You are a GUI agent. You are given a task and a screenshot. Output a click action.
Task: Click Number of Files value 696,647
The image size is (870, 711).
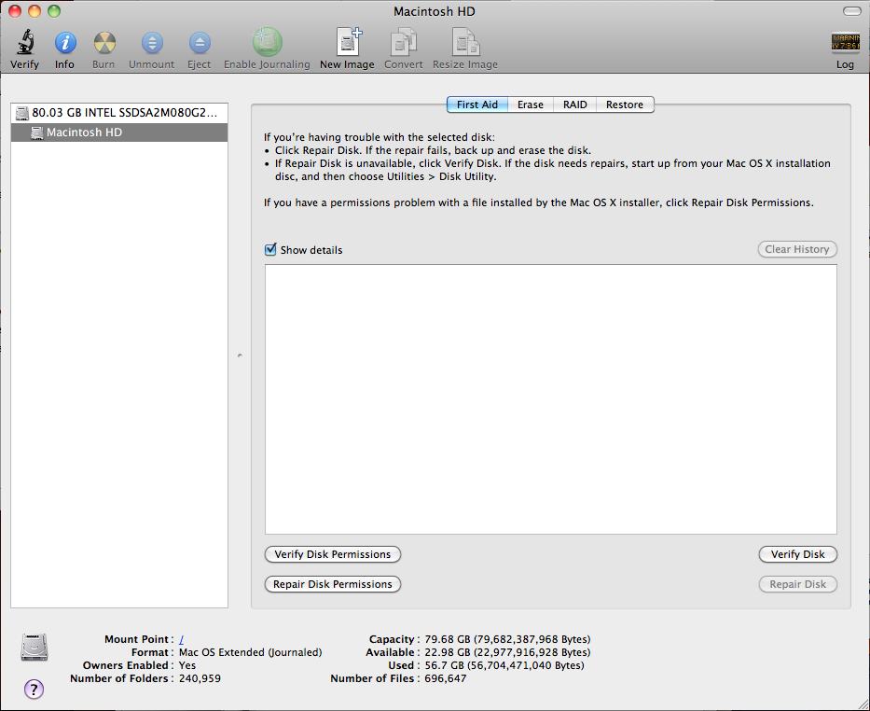point(446,678)
